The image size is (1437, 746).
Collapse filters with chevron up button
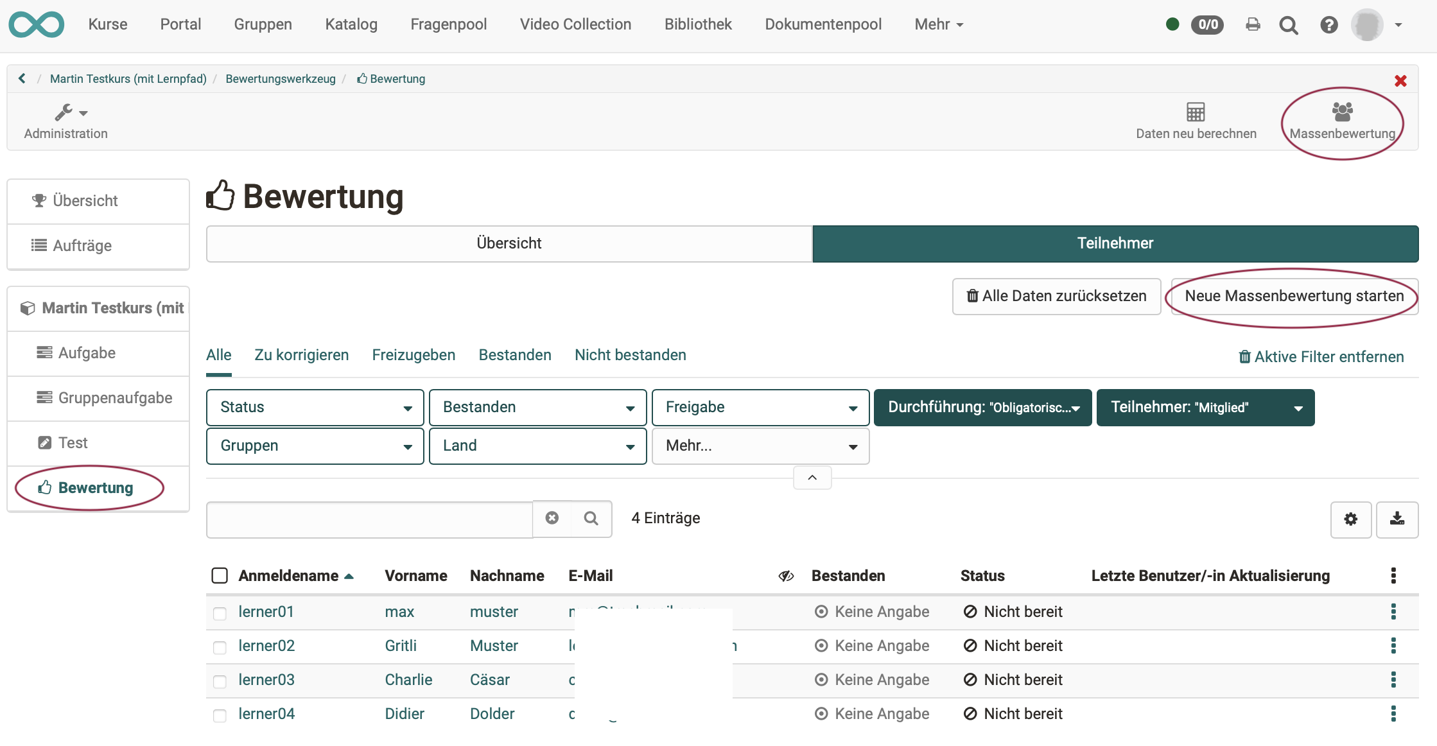(x=812, y=478)
